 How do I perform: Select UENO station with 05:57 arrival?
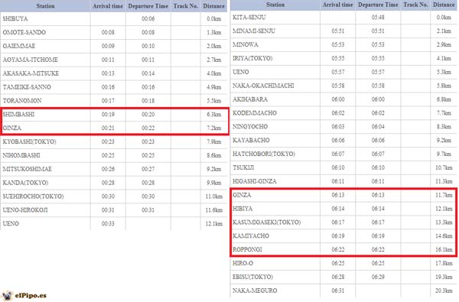[x=241, y=72]
